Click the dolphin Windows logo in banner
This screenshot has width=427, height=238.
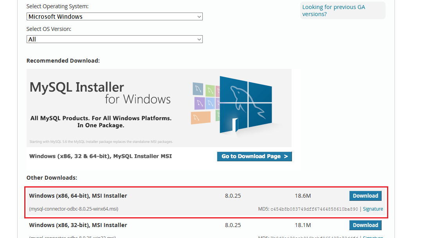click(x=246, y=103)
